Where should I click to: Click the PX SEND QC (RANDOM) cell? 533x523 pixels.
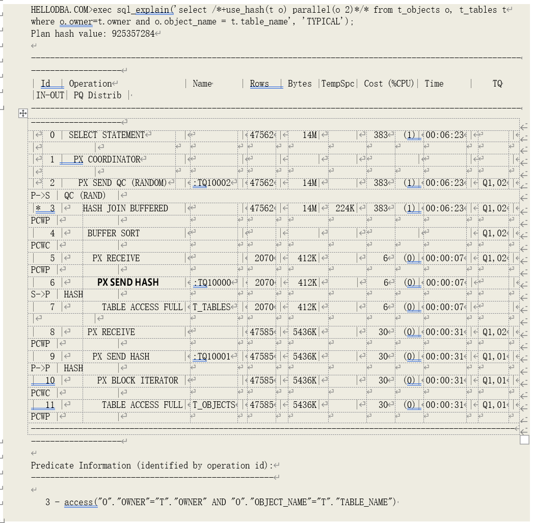[122, 183]
